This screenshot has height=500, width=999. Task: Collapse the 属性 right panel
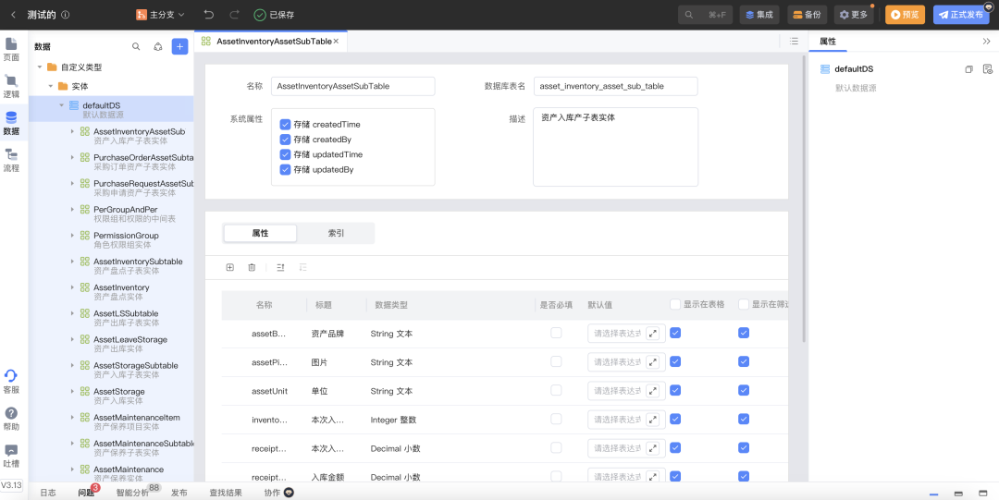987,41
